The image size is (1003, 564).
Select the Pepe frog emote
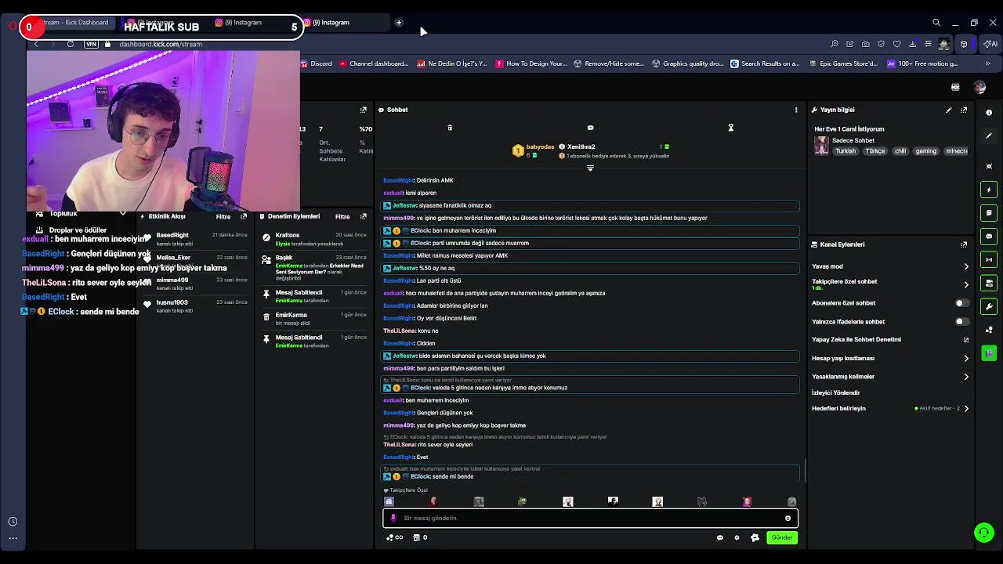click(x=523, y=501)
